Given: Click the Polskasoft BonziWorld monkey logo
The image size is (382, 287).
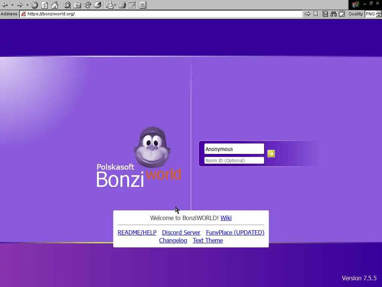Looking at the screenshot, I should [x=139, y=157].
